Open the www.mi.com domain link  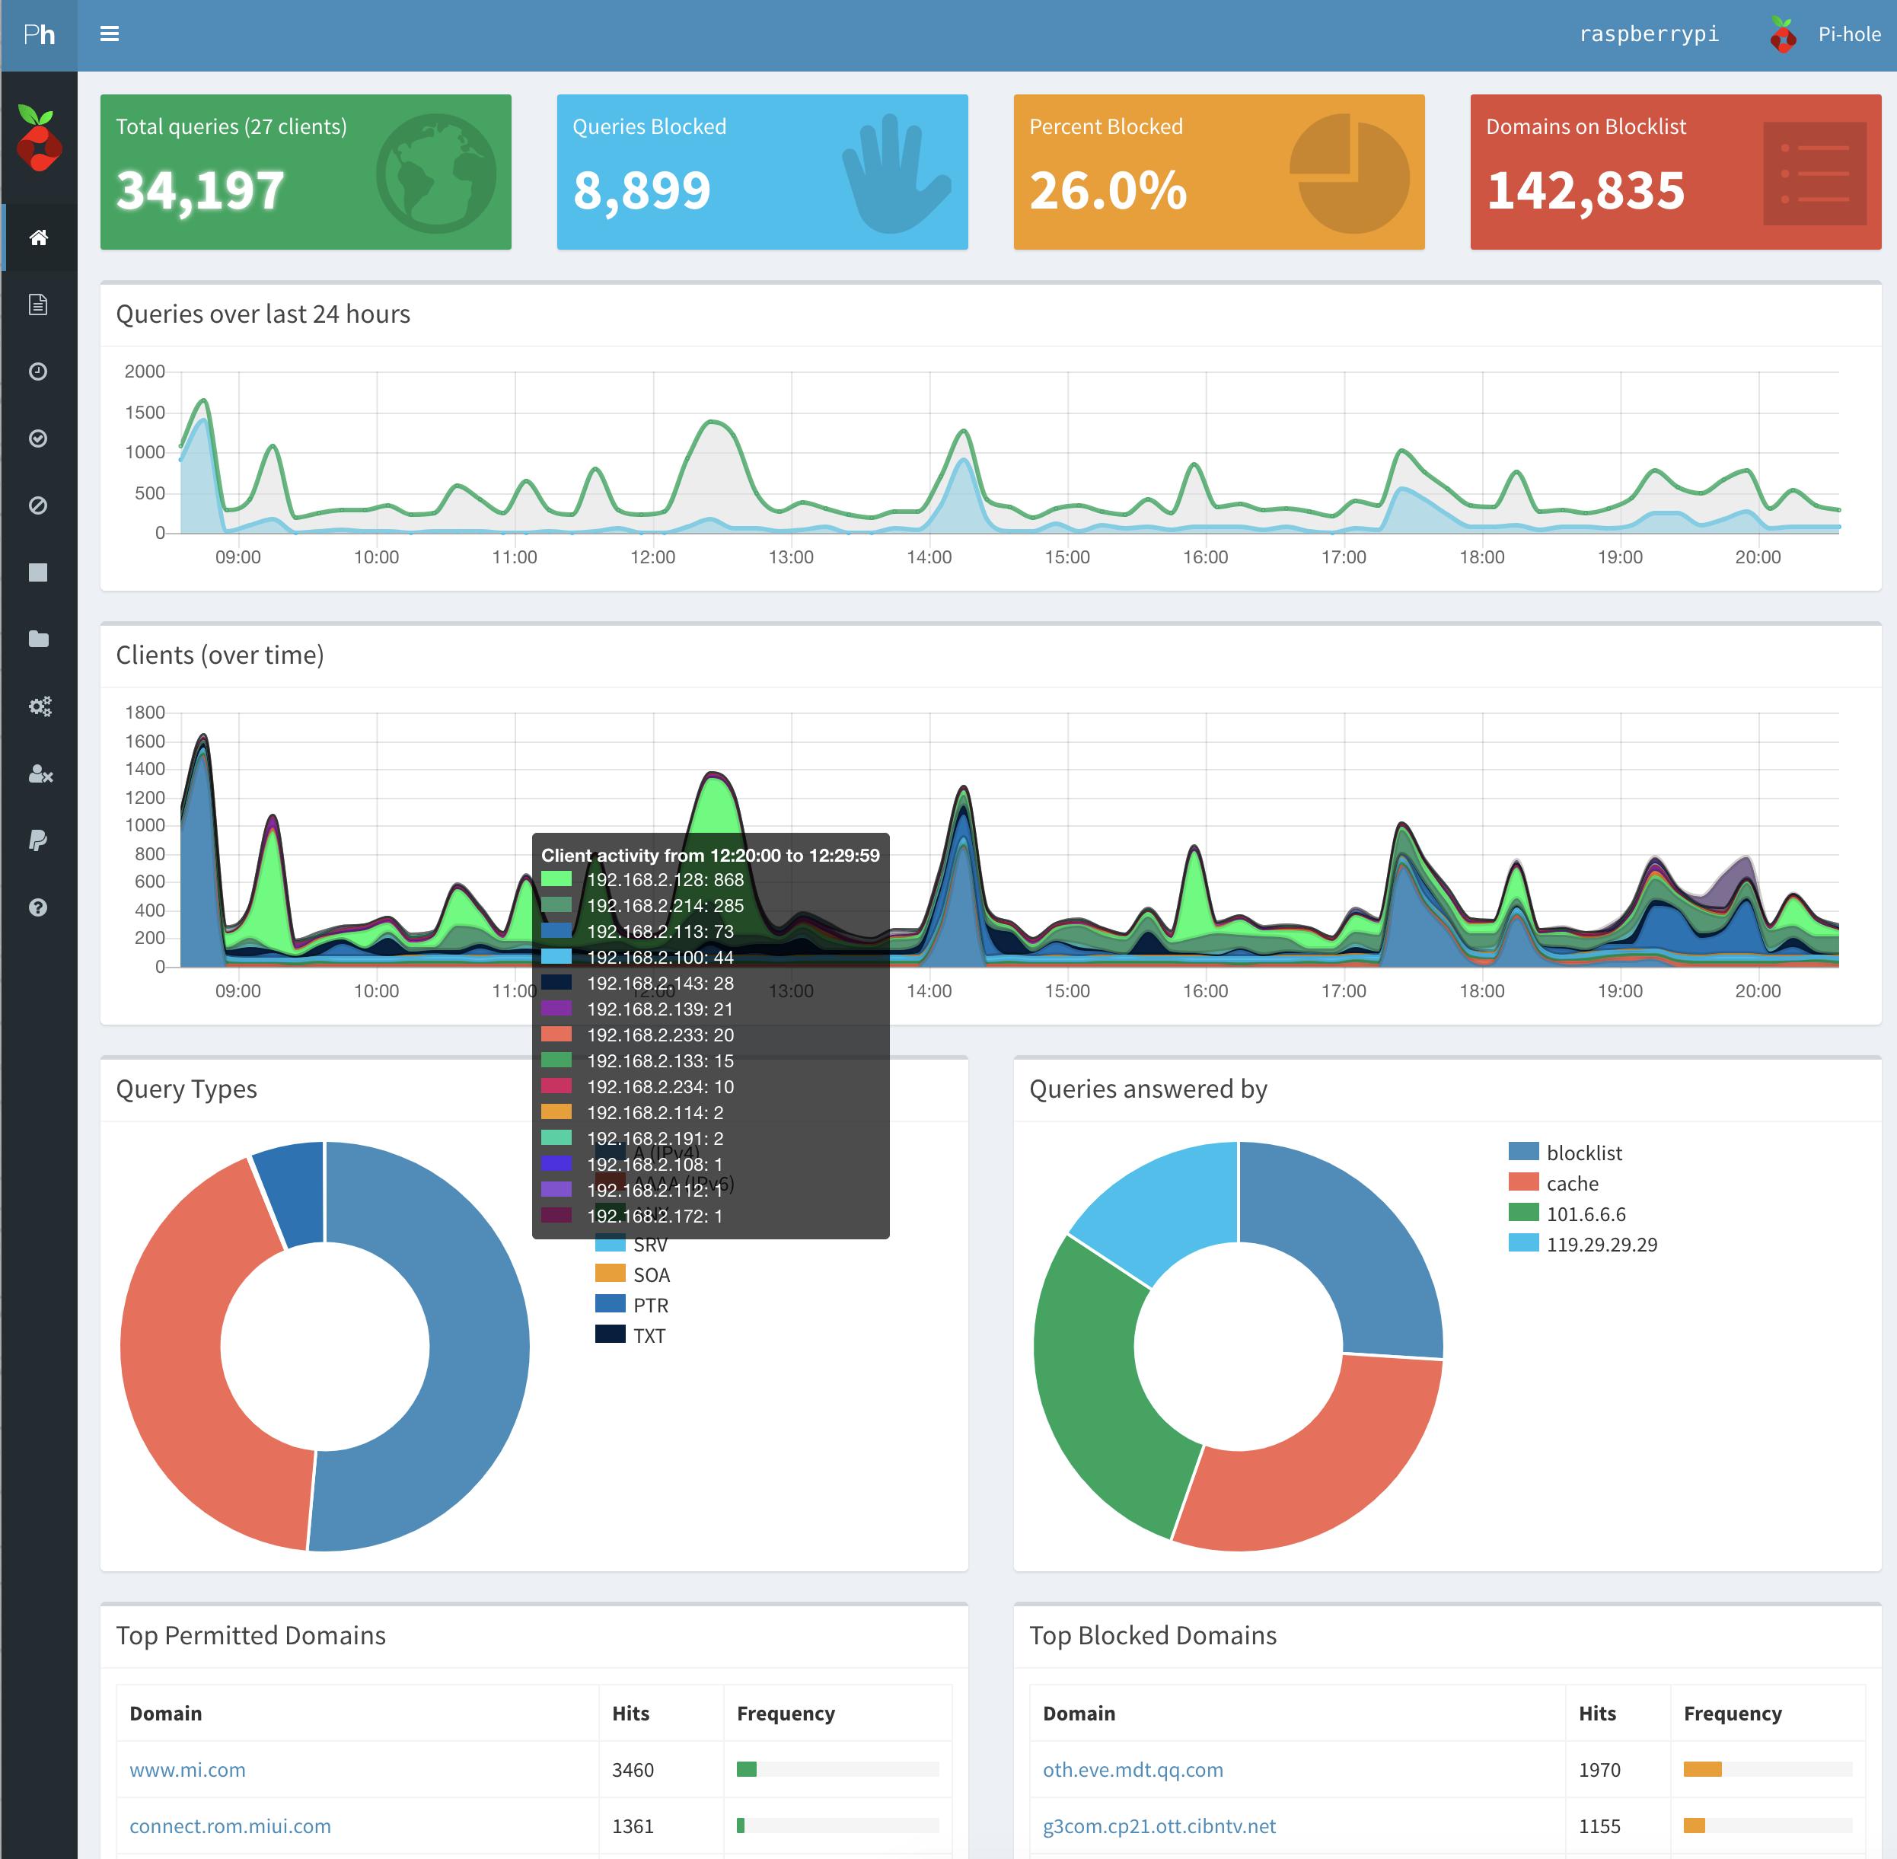click(x=187, y=1769)
